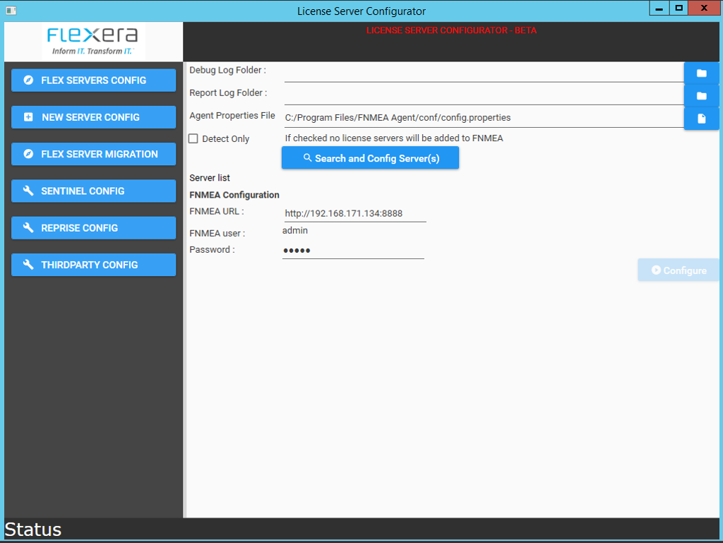Focus the Report Log Folder input field
The height and width of the screenshot is (543, 723).
(484, 95)
